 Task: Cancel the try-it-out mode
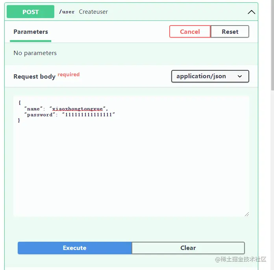(x=190, y=31)
